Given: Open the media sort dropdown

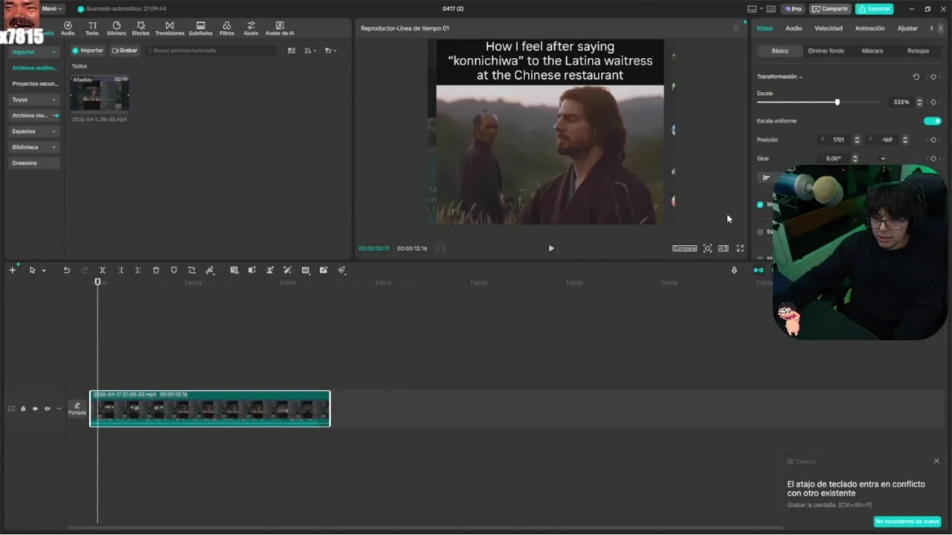Looking at the screenshot, I should pyautogui.click(x=311, y=51).
